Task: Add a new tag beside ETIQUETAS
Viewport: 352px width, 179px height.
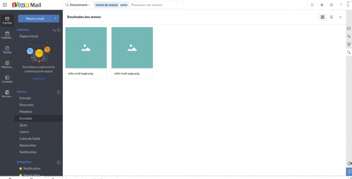Action: [x=59, y=163]
